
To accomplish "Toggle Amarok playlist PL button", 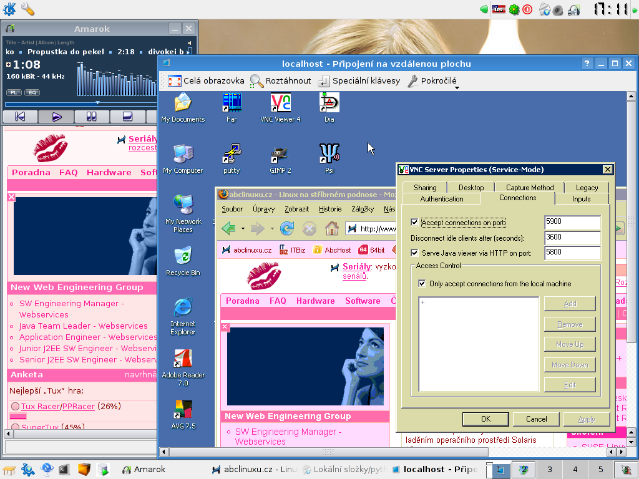I will 14,92.
